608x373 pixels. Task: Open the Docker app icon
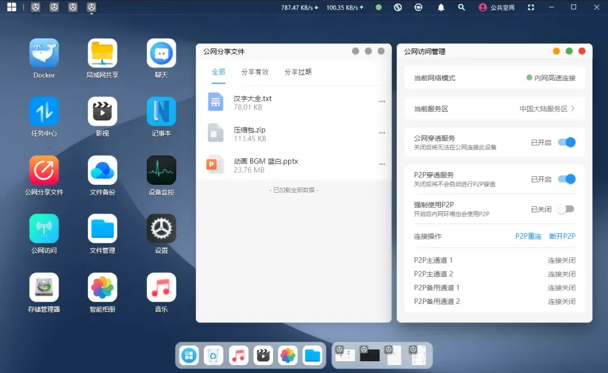click(44, 53)
